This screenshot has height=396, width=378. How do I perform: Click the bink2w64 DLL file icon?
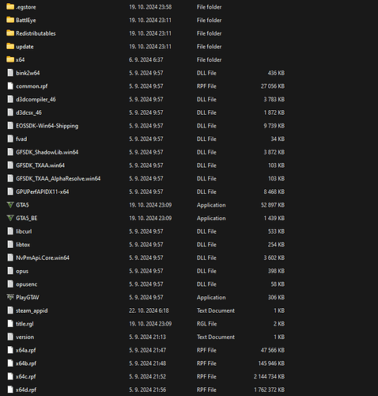tap(10, 73)
